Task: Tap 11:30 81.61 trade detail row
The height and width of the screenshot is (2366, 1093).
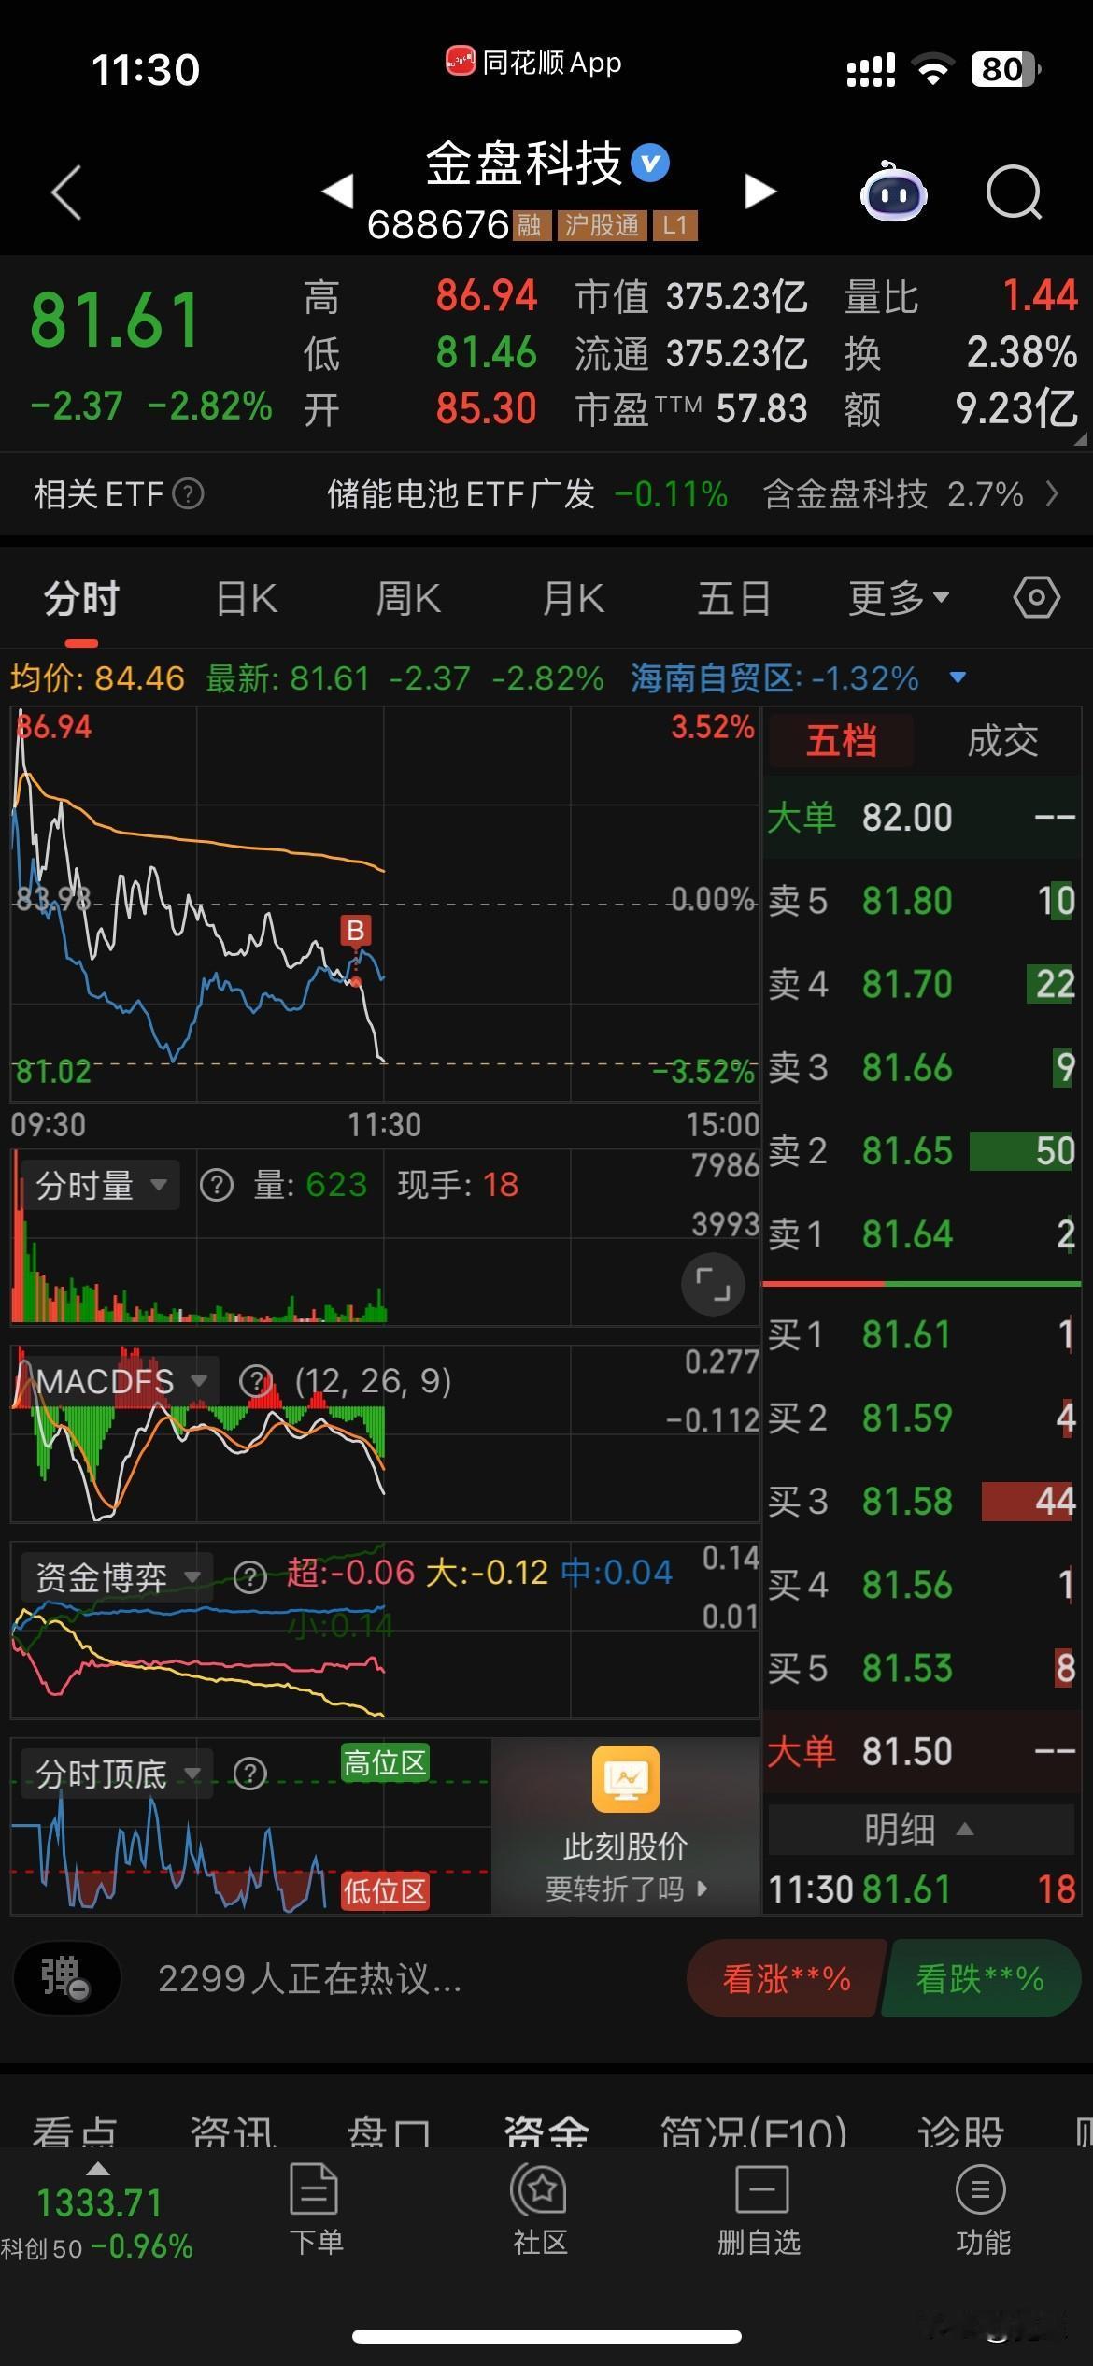Action: tap(922, 1889)
